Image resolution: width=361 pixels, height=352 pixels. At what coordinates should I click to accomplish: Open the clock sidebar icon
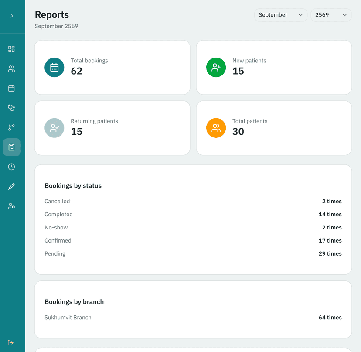11,167
